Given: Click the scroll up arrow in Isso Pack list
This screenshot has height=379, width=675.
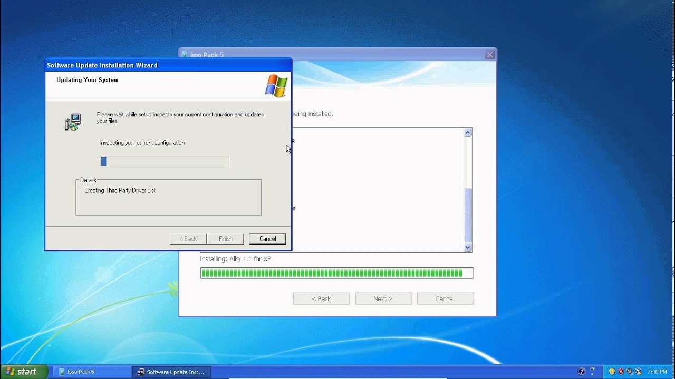Looking at the screenshot, I should coord(468,133).
